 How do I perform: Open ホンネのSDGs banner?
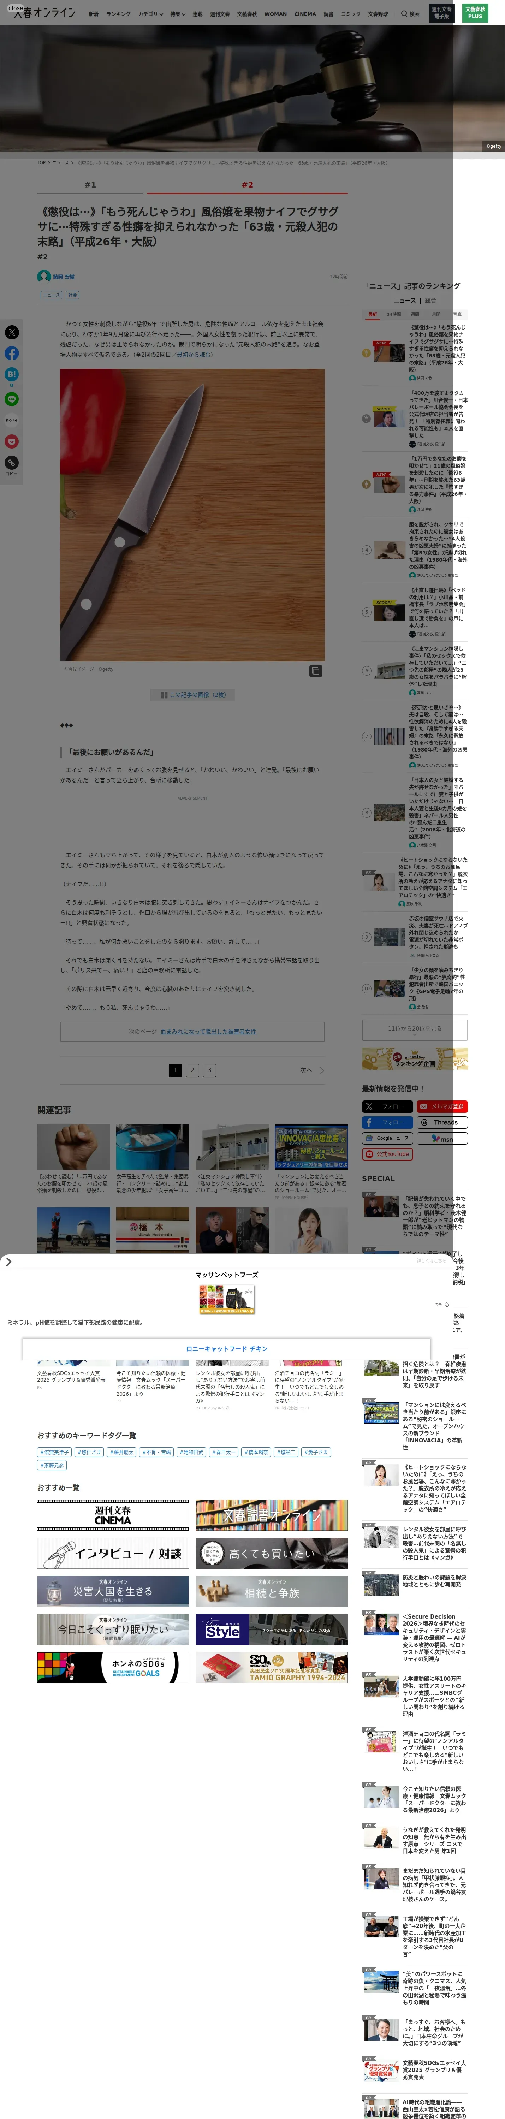[113, 1667]
